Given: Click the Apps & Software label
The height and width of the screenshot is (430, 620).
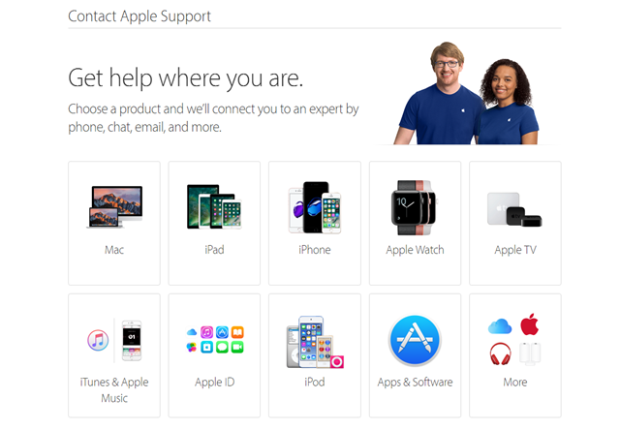Looking at the screenshot, I should pos(415,383).
